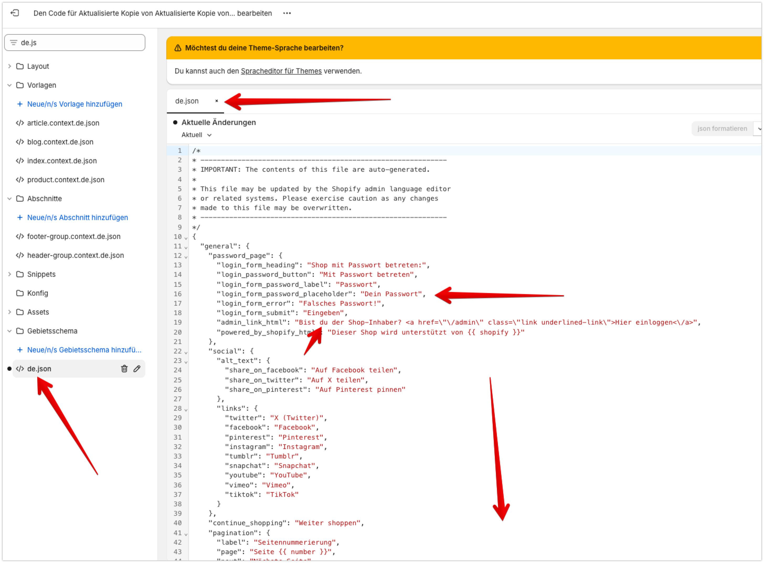Image resolution: width=764 pixels, height=563 pixels.
Task: Collapse the Vorlagen folder
Action: pyautogui.click(x=9, y=85)
